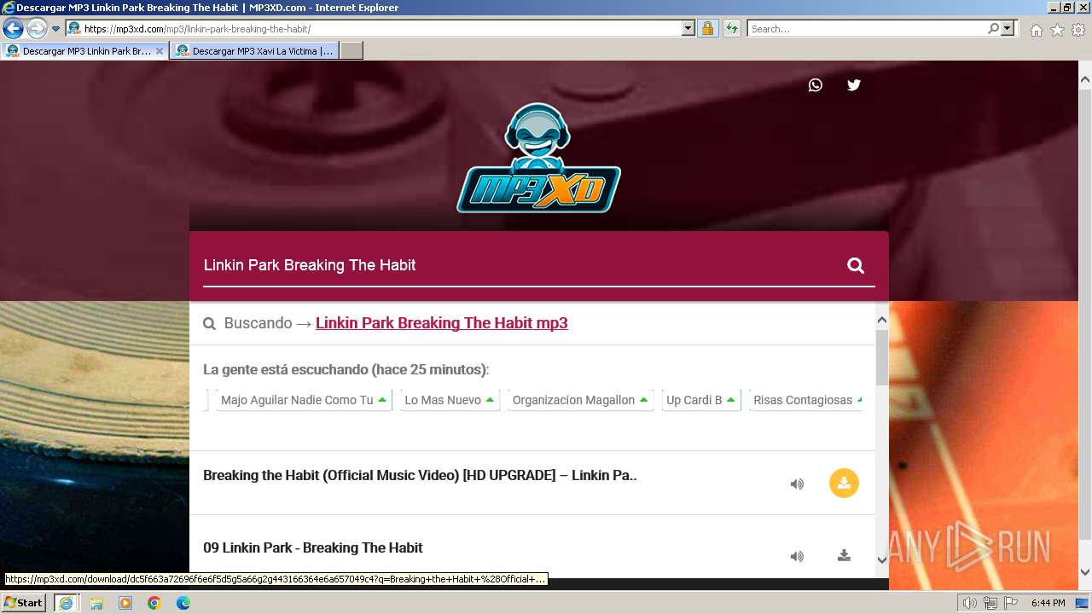Go forward with the browser Forward button
This screenshot has width=1092, height=614.
tap(37, 28)
